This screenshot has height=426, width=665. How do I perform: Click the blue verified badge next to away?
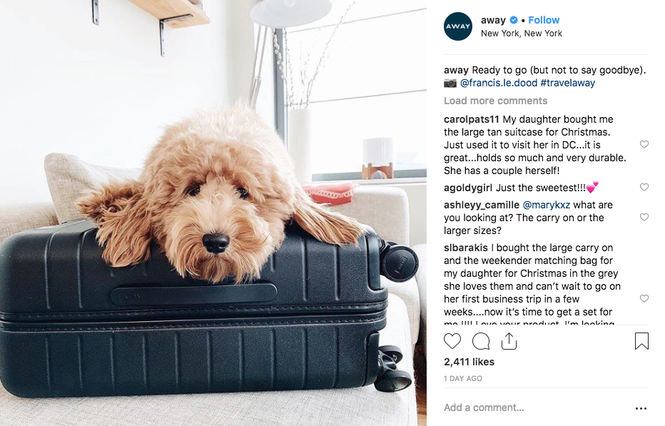coord(514,20)
